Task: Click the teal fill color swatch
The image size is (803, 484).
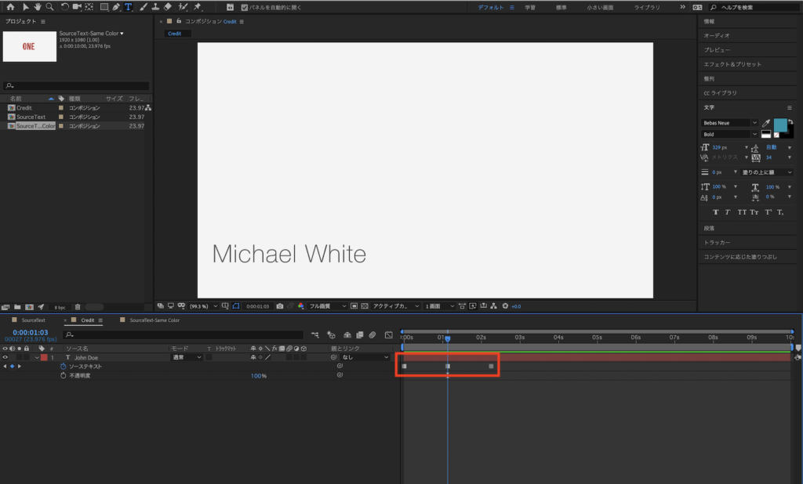Action: (x=781, y=125)
